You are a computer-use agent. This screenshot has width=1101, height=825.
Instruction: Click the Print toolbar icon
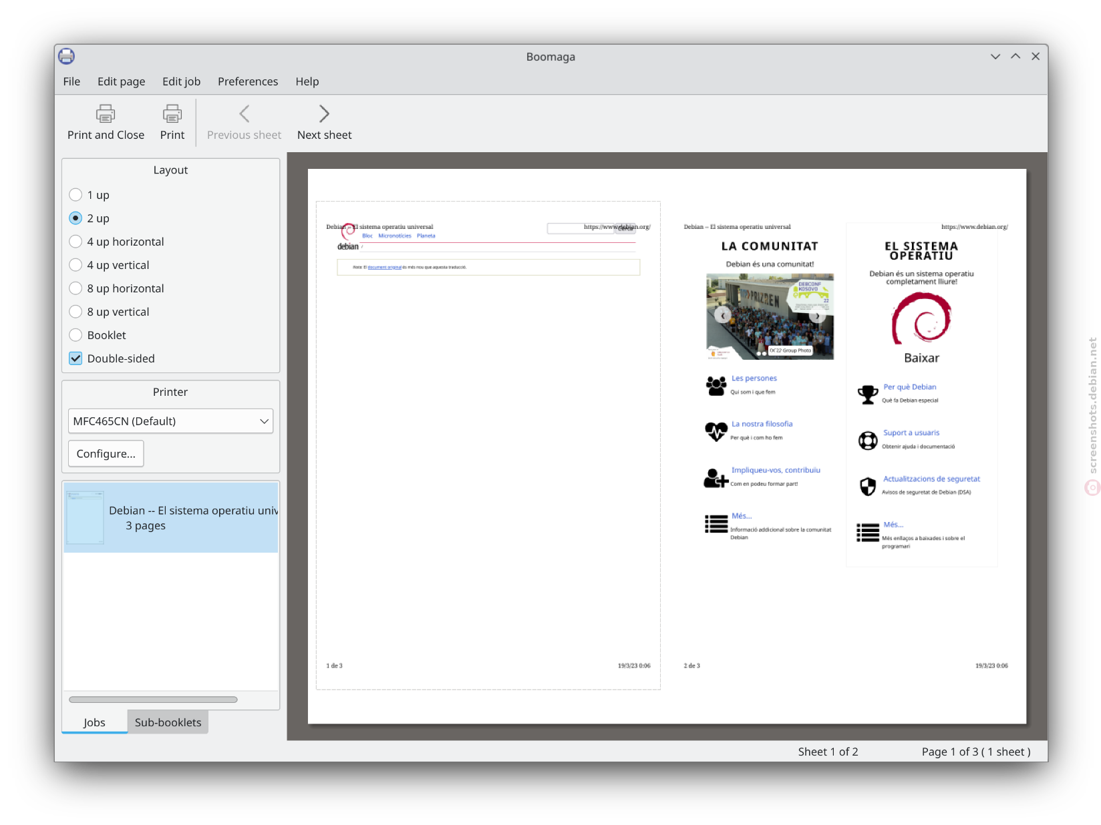172,114
